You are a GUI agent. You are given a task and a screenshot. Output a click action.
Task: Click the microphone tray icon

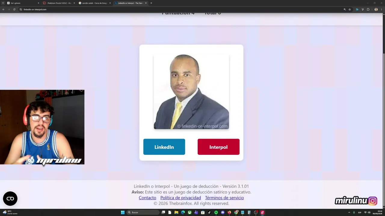(354, 212)
